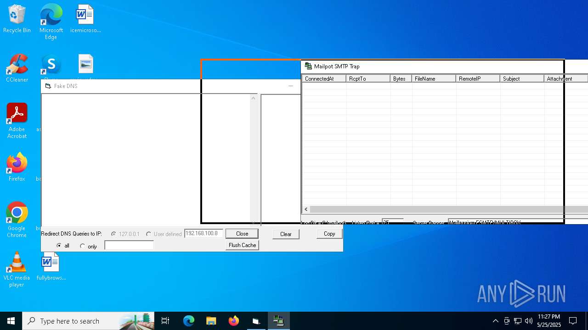Click the Clear button
This screenshot has height=330, width=588.
286,234
